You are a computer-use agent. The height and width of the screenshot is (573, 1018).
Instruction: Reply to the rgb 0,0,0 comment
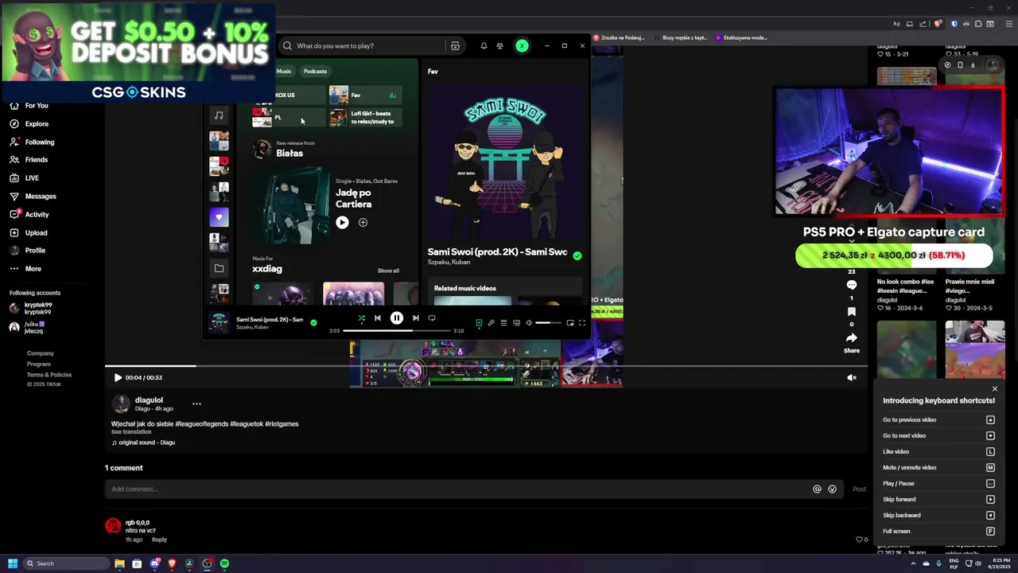159,540
